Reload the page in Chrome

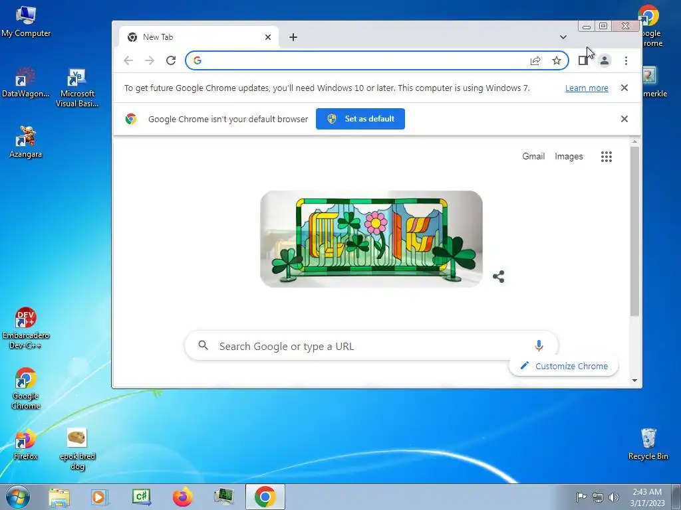pyautogui.click(x=171, y=60)
